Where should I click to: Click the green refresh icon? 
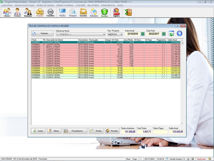(x=171, y=34)
